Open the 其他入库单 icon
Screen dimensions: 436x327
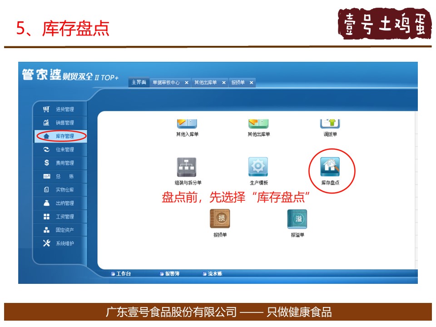[x=187, y=124]
